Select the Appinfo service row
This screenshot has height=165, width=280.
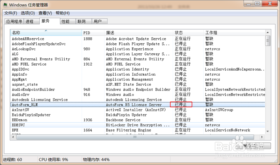pos(138,74)
